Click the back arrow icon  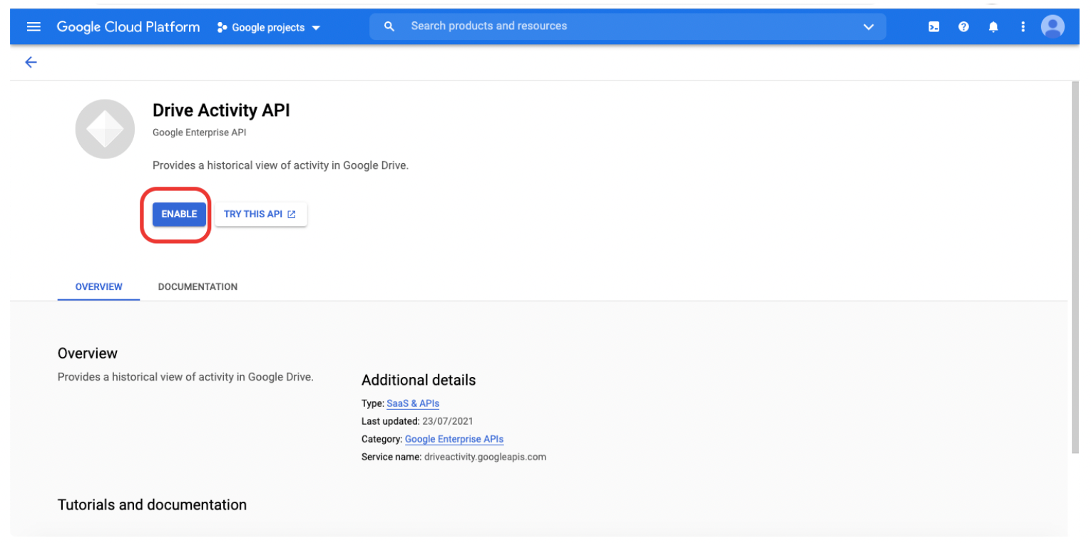[31, 63]
